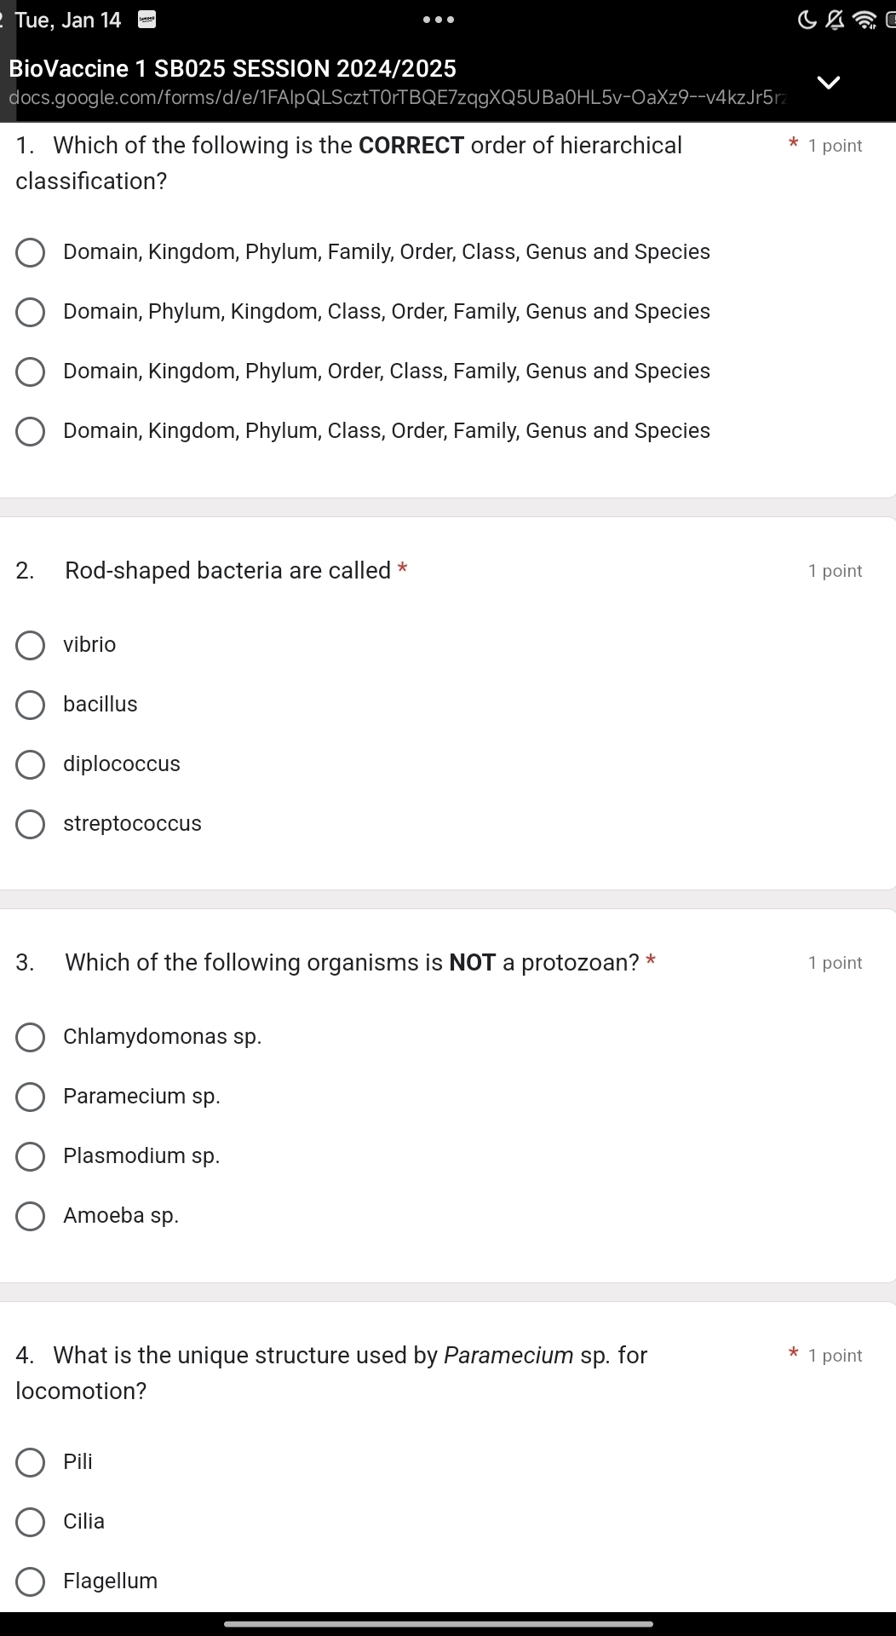Select the diplococcus radio button
This screenshot has width=896, height=1636.
tap(31, 765)
